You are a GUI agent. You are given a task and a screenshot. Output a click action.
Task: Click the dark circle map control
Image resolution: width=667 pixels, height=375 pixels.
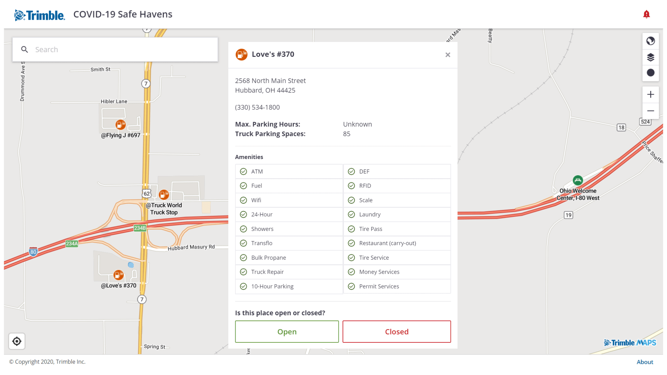pyautogui.click(x=650, y=73)
